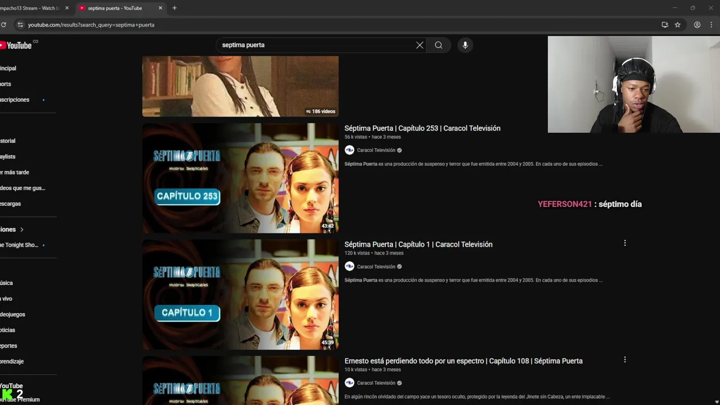Image resolution: width=720 pixels, height=405 pixels.
Task: Reload the page
Action: pos(3,25)
